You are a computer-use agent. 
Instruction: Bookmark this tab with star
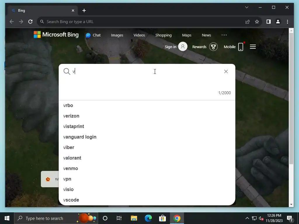point(257,22)
